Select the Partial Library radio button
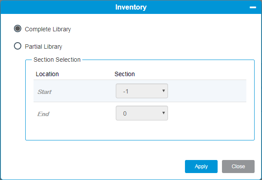Viewport: 262px width, 180px height. coord(17,46)
